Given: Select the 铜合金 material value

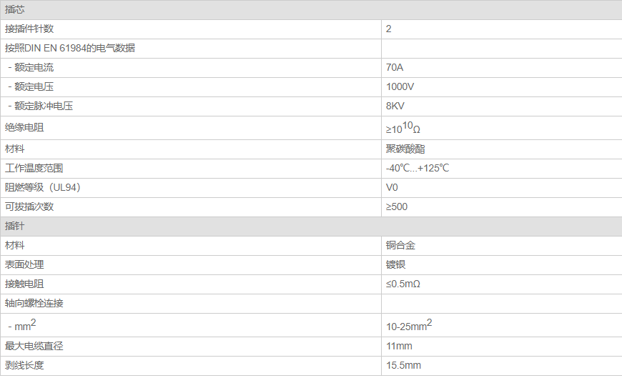Looking at the screenshot, I should (x=400, y=246).
